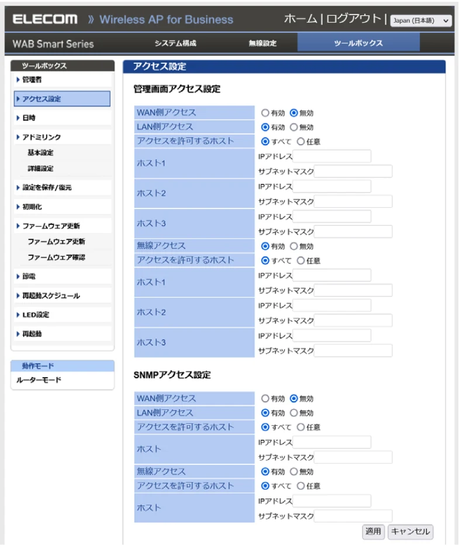
Task: Choose すべて for LAN アクセスを許可するホスト in 管理画面
Action: pyautogui.click(x=265, y=142)
